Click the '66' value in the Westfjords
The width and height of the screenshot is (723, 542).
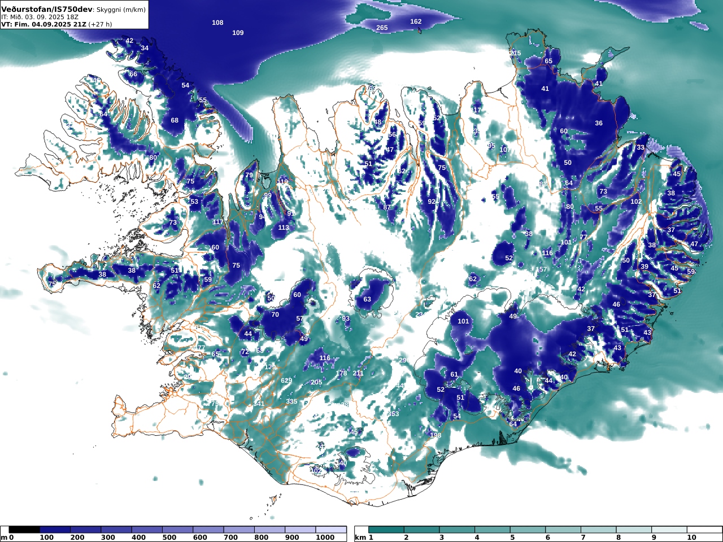coord(133,74)
